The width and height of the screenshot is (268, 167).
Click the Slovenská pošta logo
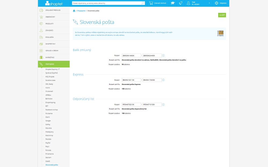(220, 33)
